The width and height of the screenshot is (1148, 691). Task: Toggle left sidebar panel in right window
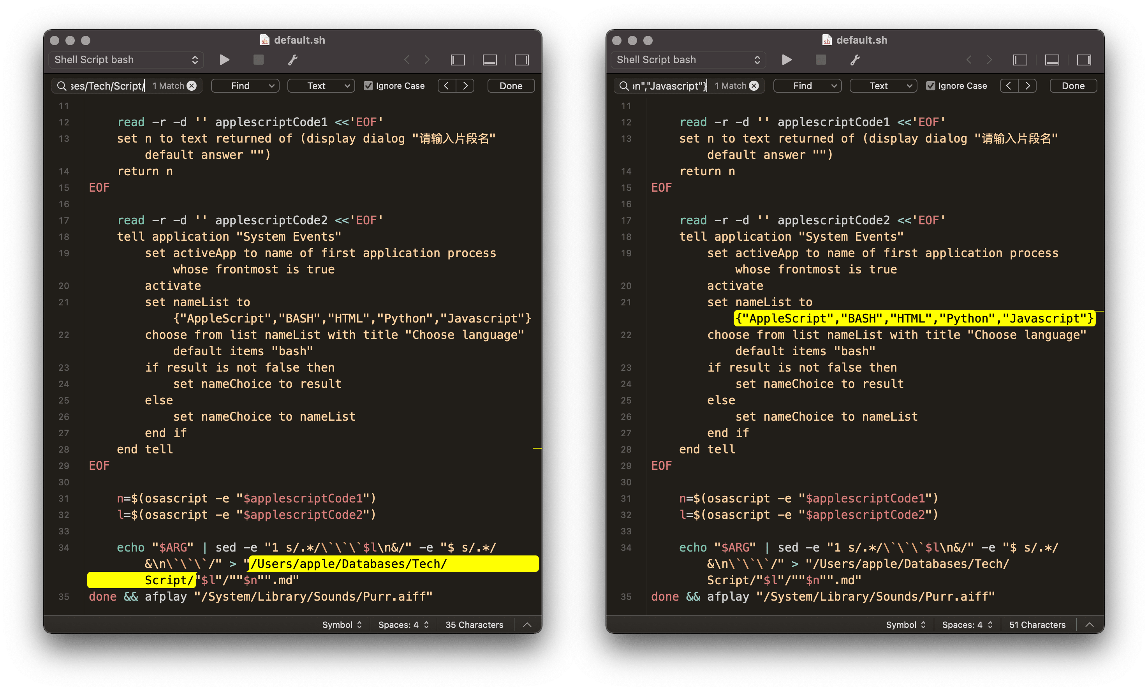coord(1020,60)
